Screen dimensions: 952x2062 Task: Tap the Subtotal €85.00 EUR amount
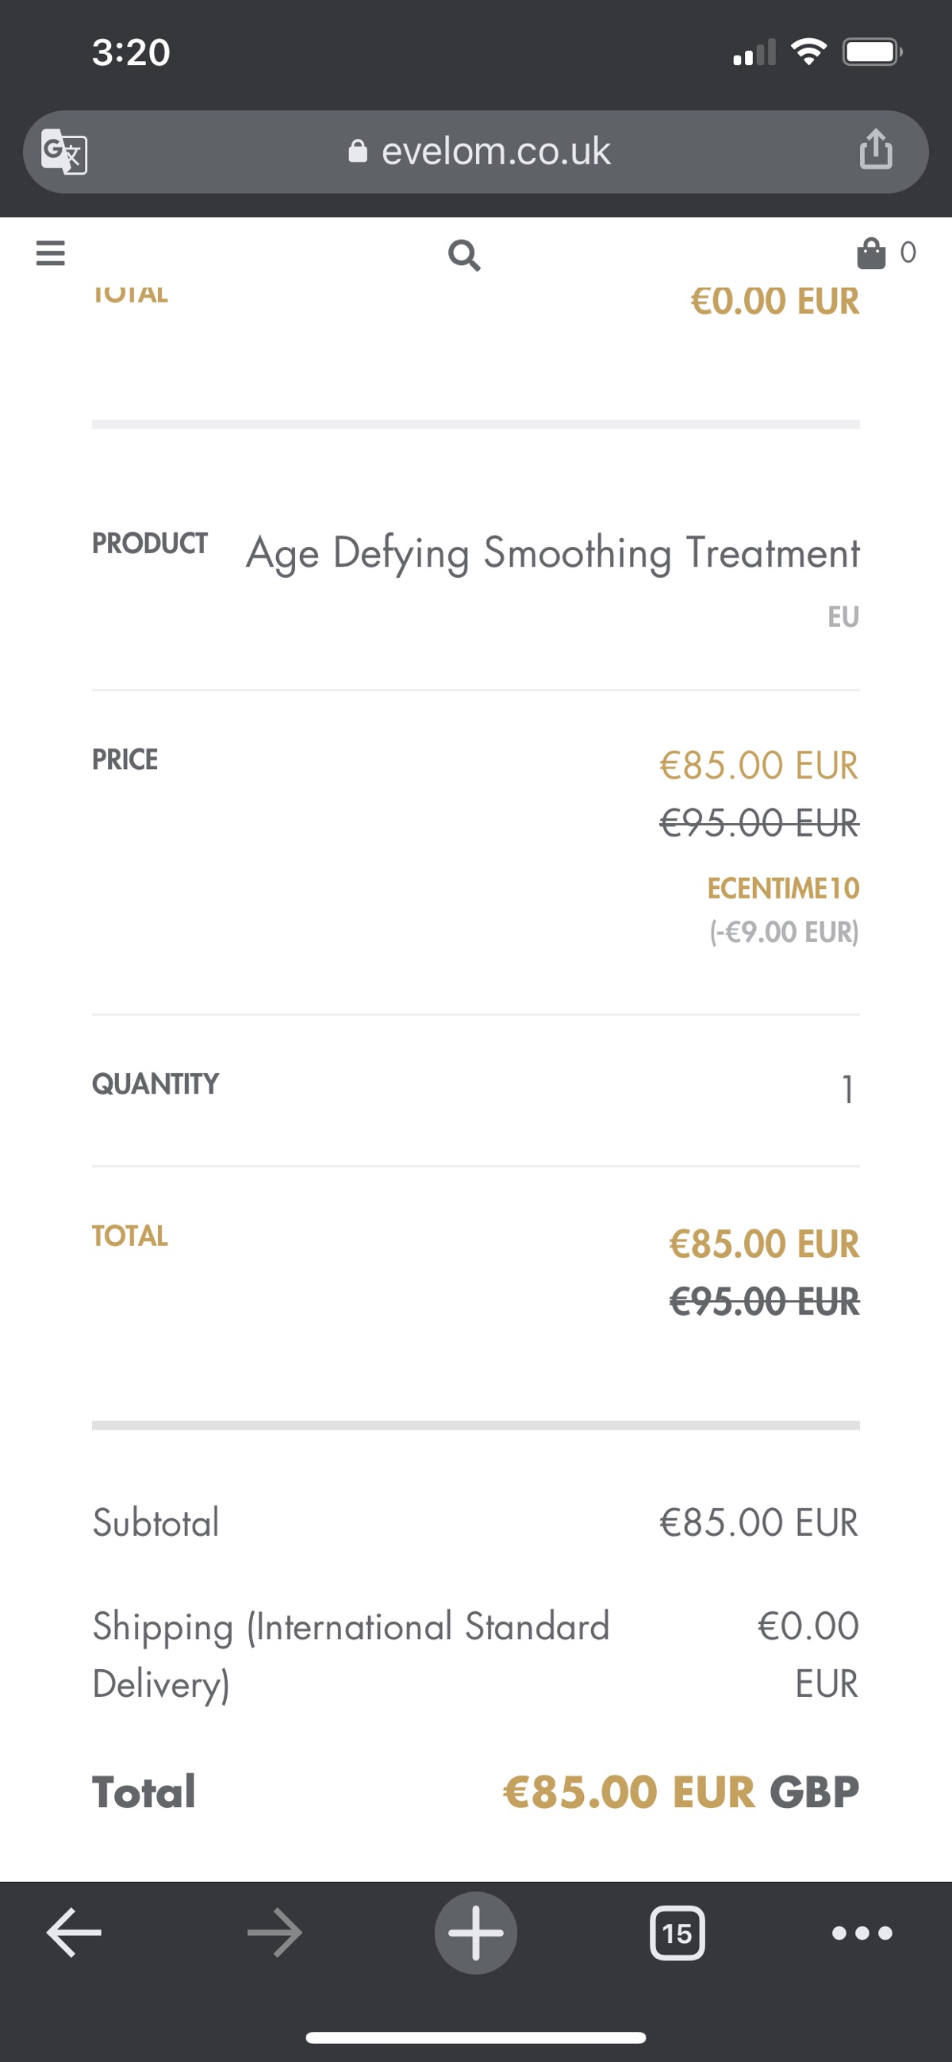758,1521
